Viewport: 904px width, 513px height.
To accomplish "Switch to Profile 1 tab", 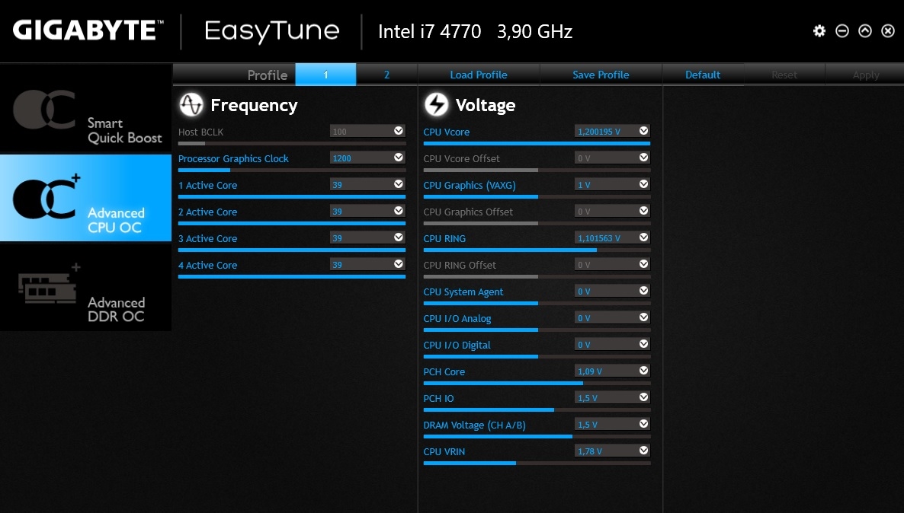I will [x=325, y=75].
